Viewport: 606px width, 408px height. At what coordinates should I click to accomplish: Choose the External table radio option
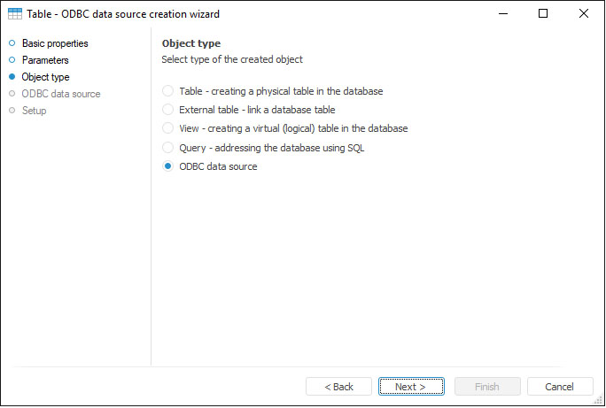coord(168,110)
